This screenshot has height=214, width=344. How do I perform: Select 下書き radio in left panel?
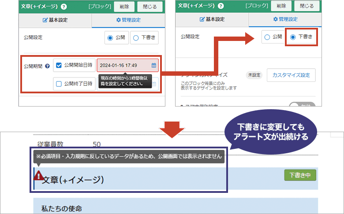pos(136,38)
